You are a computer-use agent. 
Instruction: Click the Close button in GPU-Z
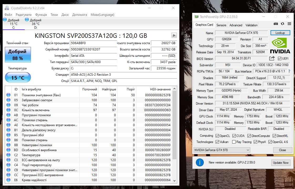282,150
